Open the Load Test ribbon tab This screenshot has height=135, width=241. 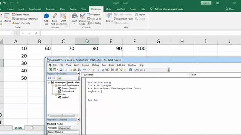[x=120, y=9]
